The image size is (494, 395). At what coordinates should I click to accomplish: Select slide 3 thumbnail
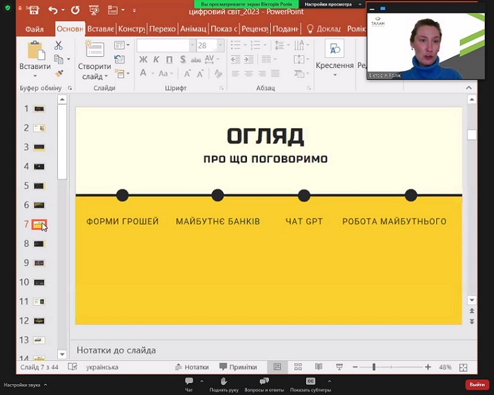(39, 148)
